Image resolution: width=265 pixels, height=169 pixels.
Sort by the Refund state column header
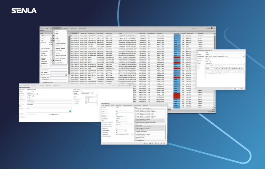pos(177,33)
